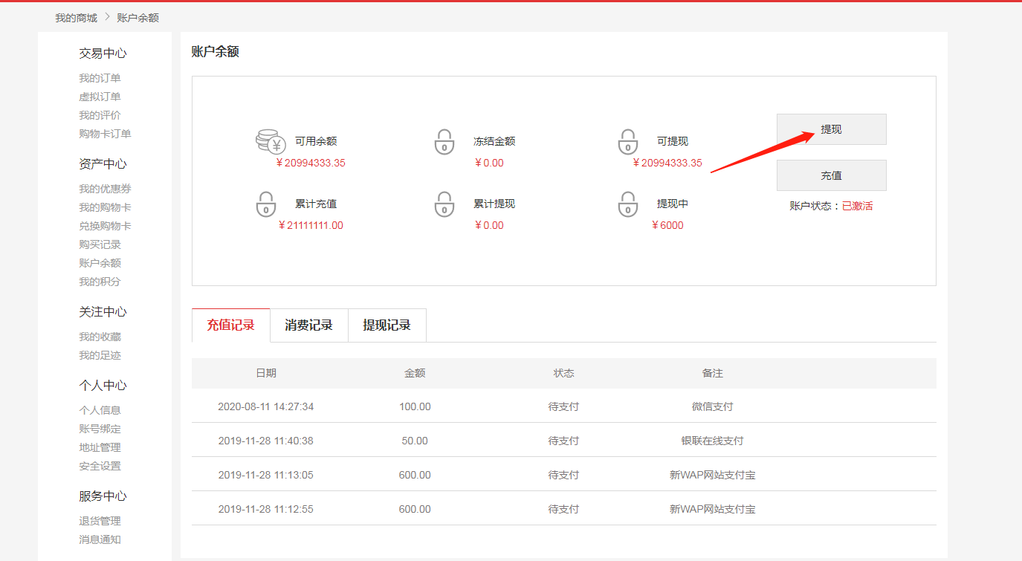Select the 充值记录 tab
Viewport: 1022px width, 561px height.
click(230, 325)
